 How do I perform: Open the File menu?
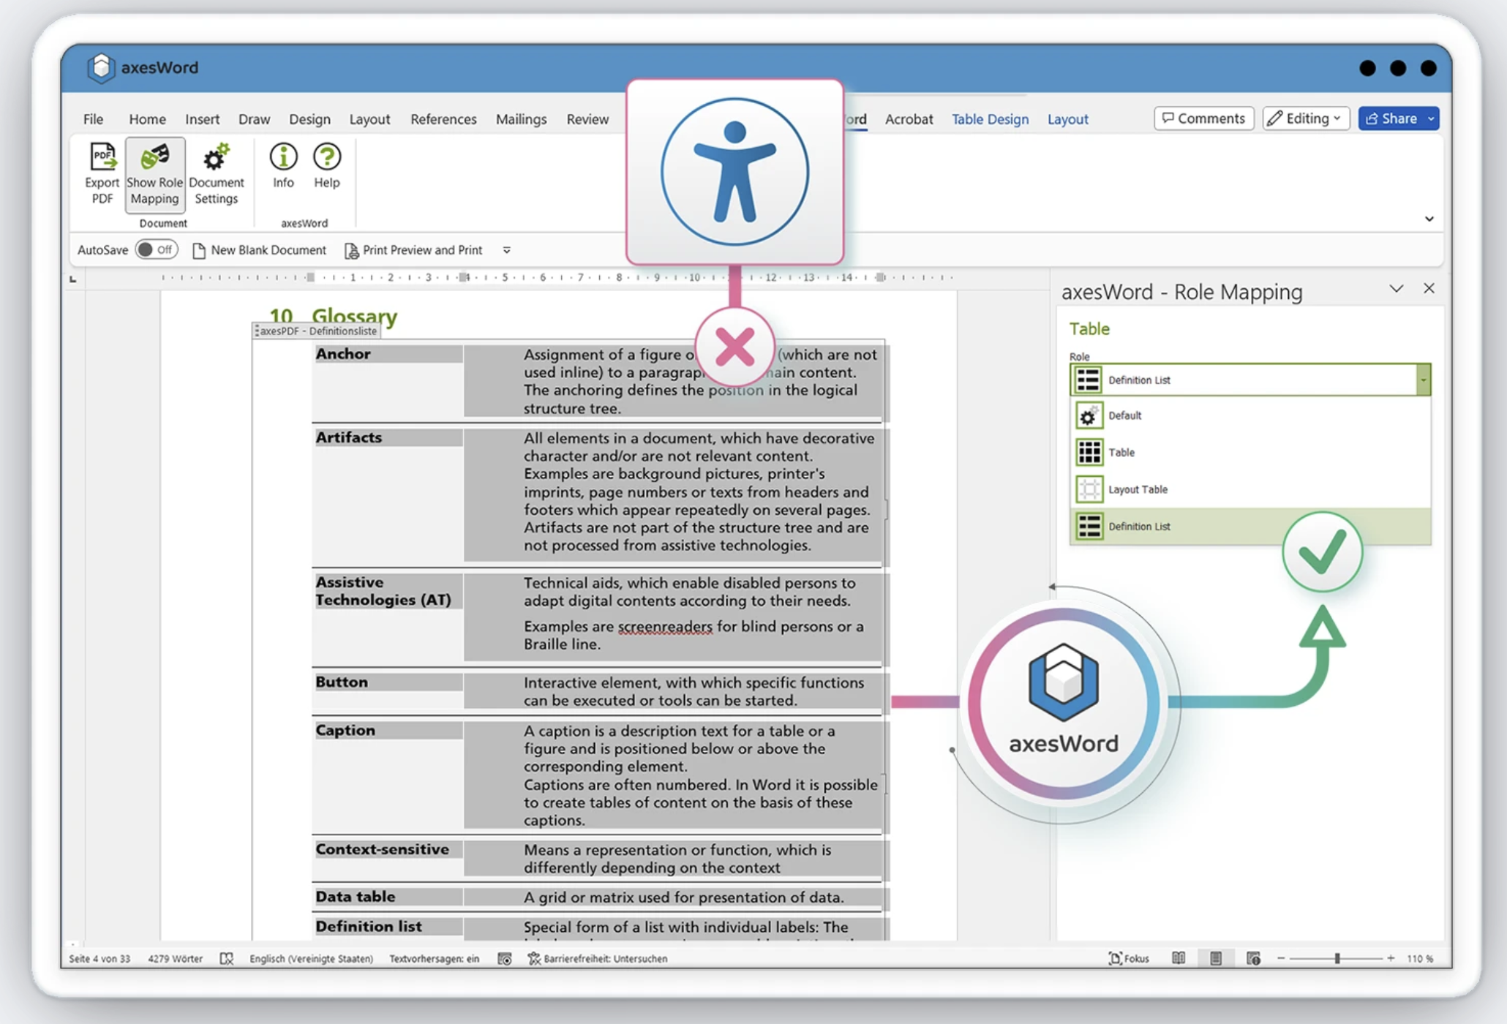tap(93, 119)
